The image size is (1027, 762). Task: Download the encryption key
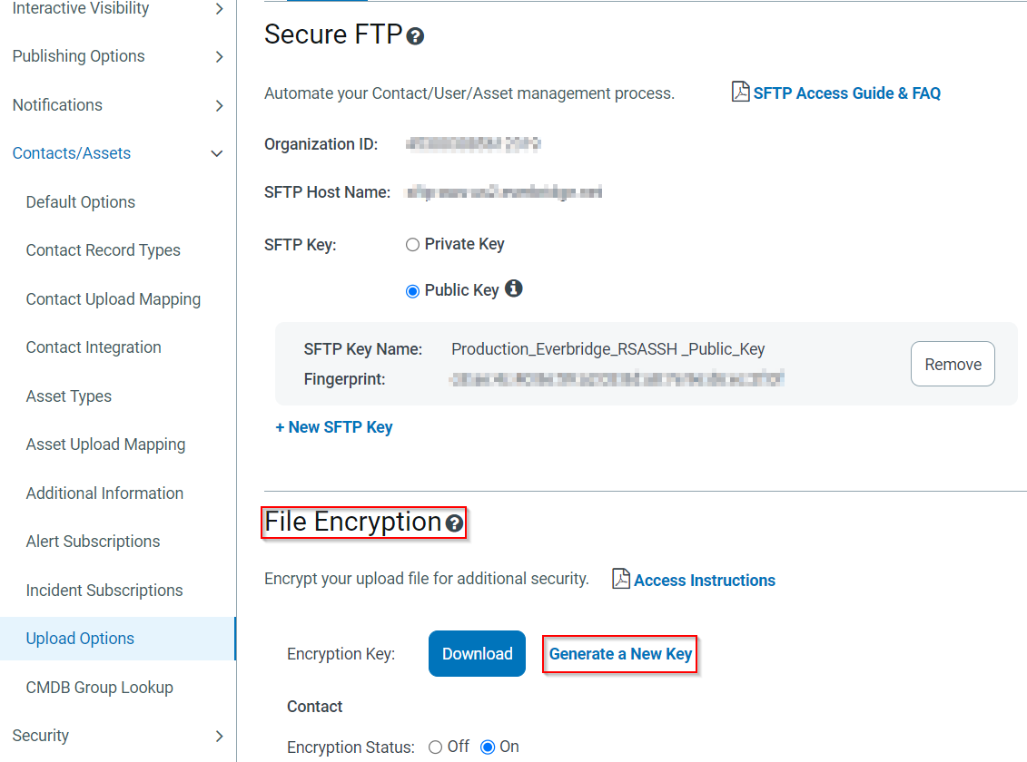click(476, 653)
